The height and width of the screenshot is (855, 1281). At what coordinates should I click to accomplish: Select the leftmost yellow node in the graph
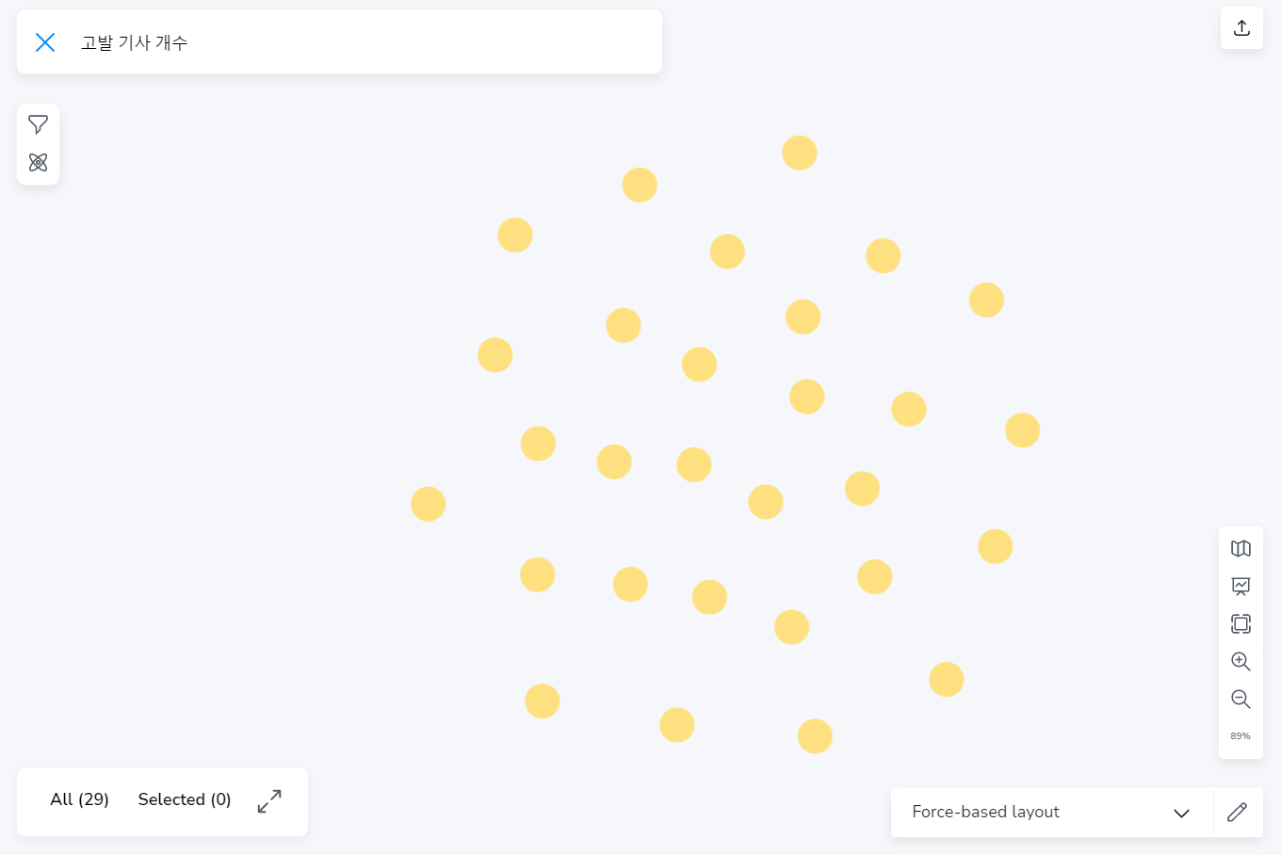[429, 505]
